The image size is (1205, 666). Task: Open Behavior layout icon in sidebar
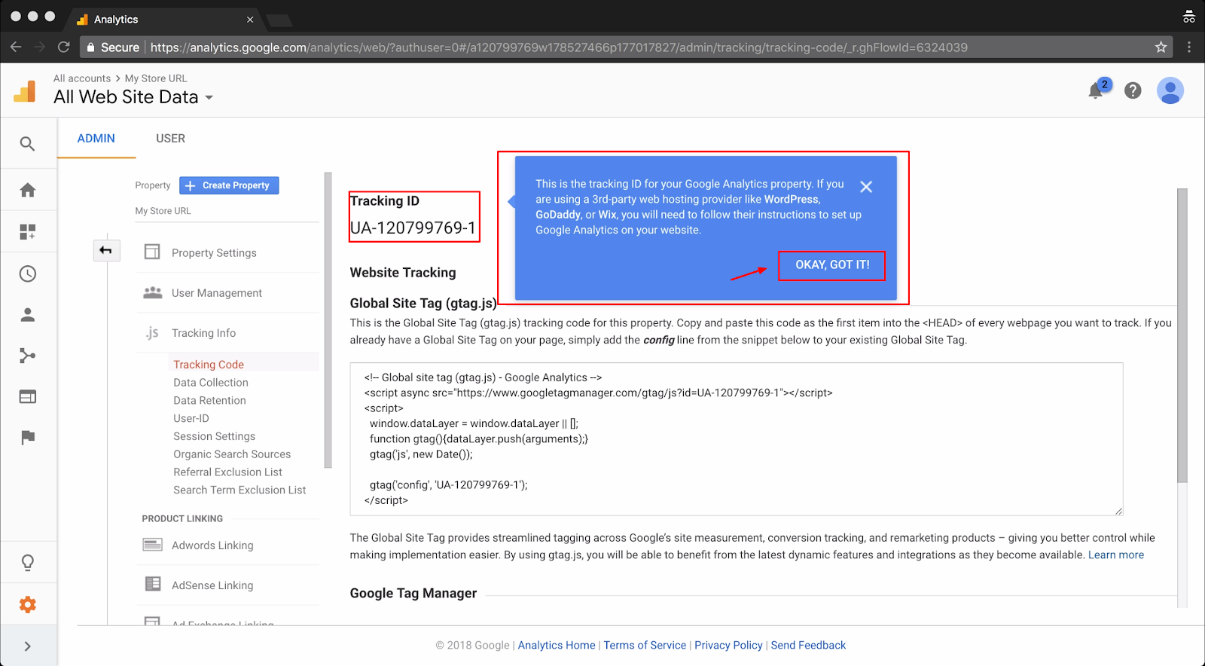click(x=28, y=396)
